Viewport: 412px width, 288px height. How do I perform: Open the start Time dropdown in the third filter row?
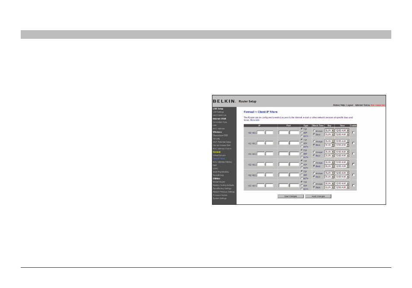(x=342, y=152)
